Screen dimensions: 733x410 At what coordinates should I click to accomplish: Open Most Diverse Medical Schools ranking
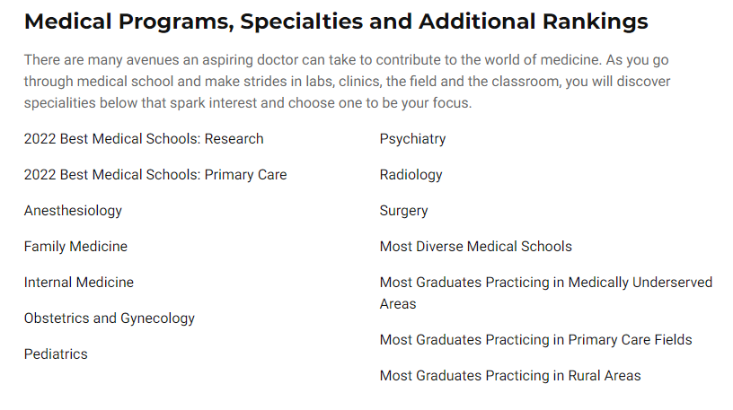(475, 247)
